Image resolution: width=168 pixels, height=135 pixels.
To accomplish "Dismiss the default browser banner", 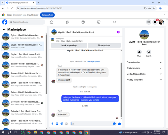I will click(165, 15).
